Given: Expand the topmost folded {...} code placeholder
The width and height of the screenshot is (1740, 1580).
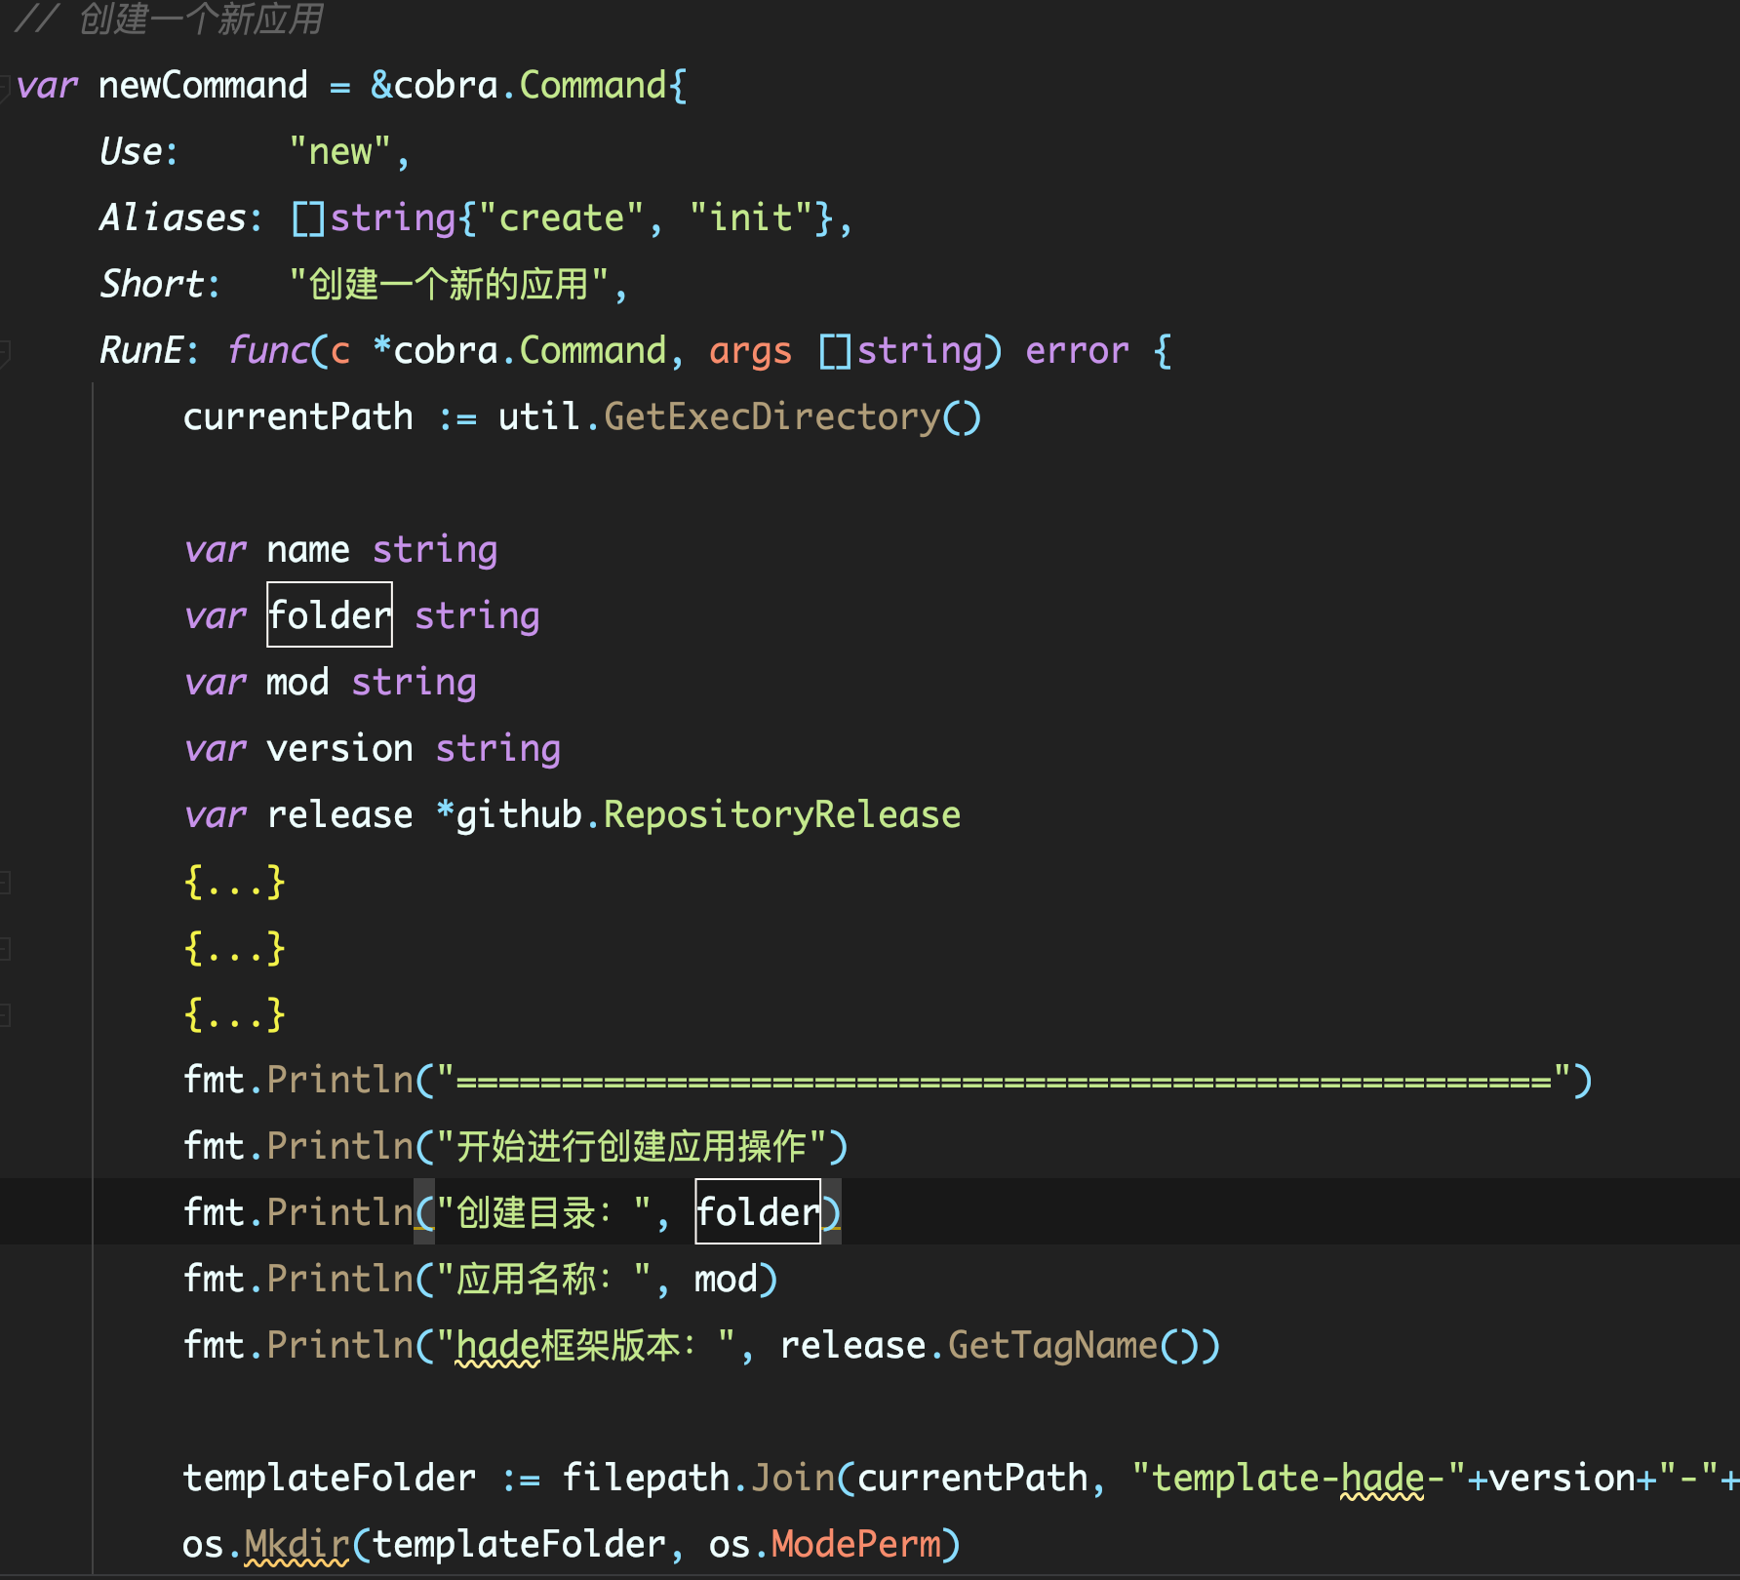Looking at the screenshot, I should click(234, 882).
